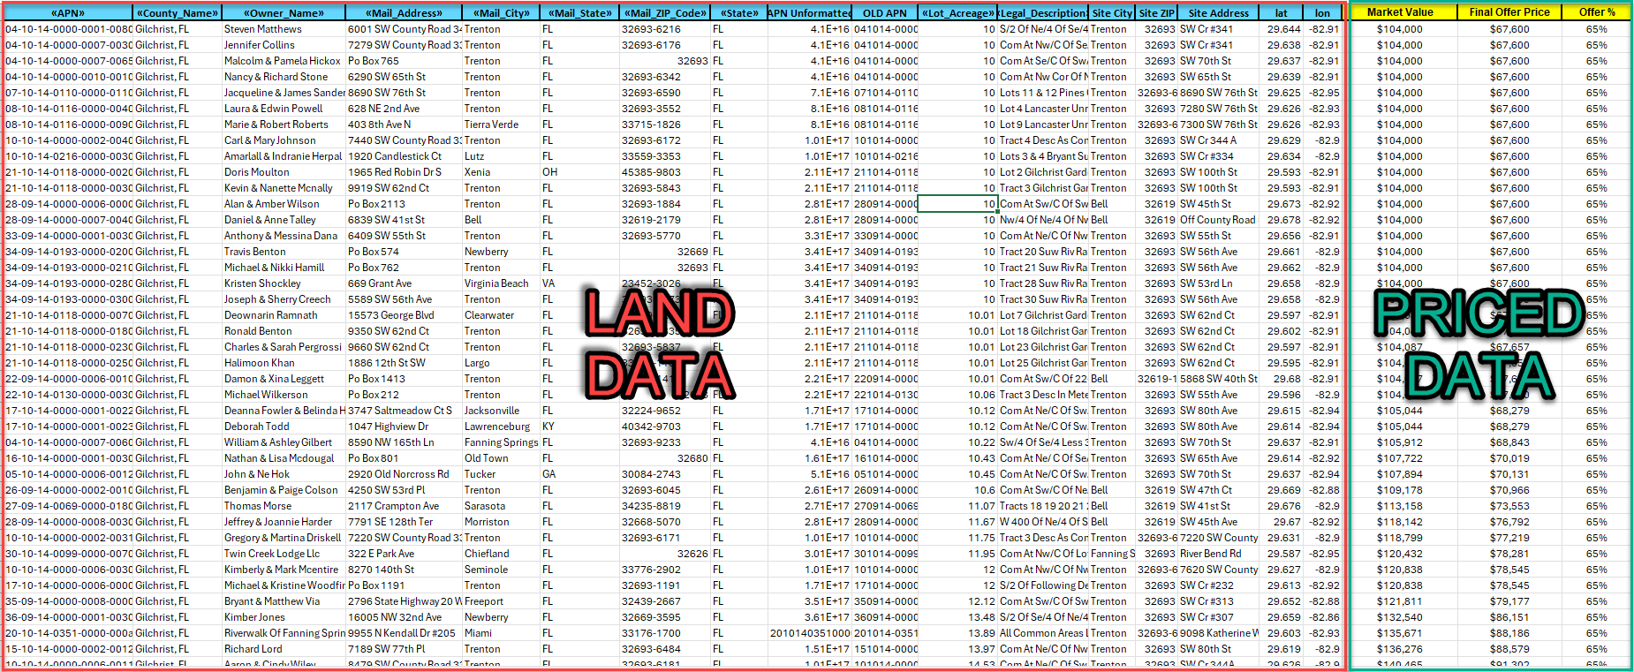Screen dimensions: 1634x672
Task: Select the «APN» column header
Action: pyautogui.click(x=68, y=13)
